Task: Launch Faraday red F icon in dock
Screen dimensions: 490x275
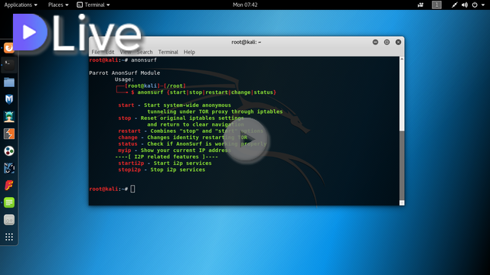Action: point(9,186)
